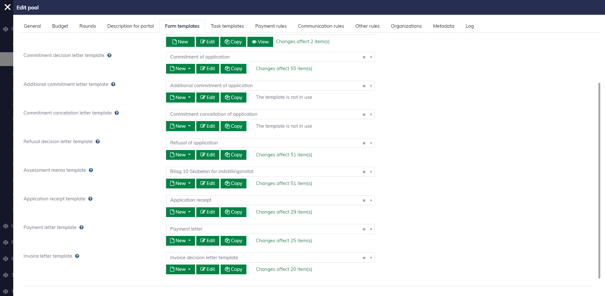This screenshot has height=296, width=605.
Task: Open help tooltip for Assessment memo template
Action: 91,170
